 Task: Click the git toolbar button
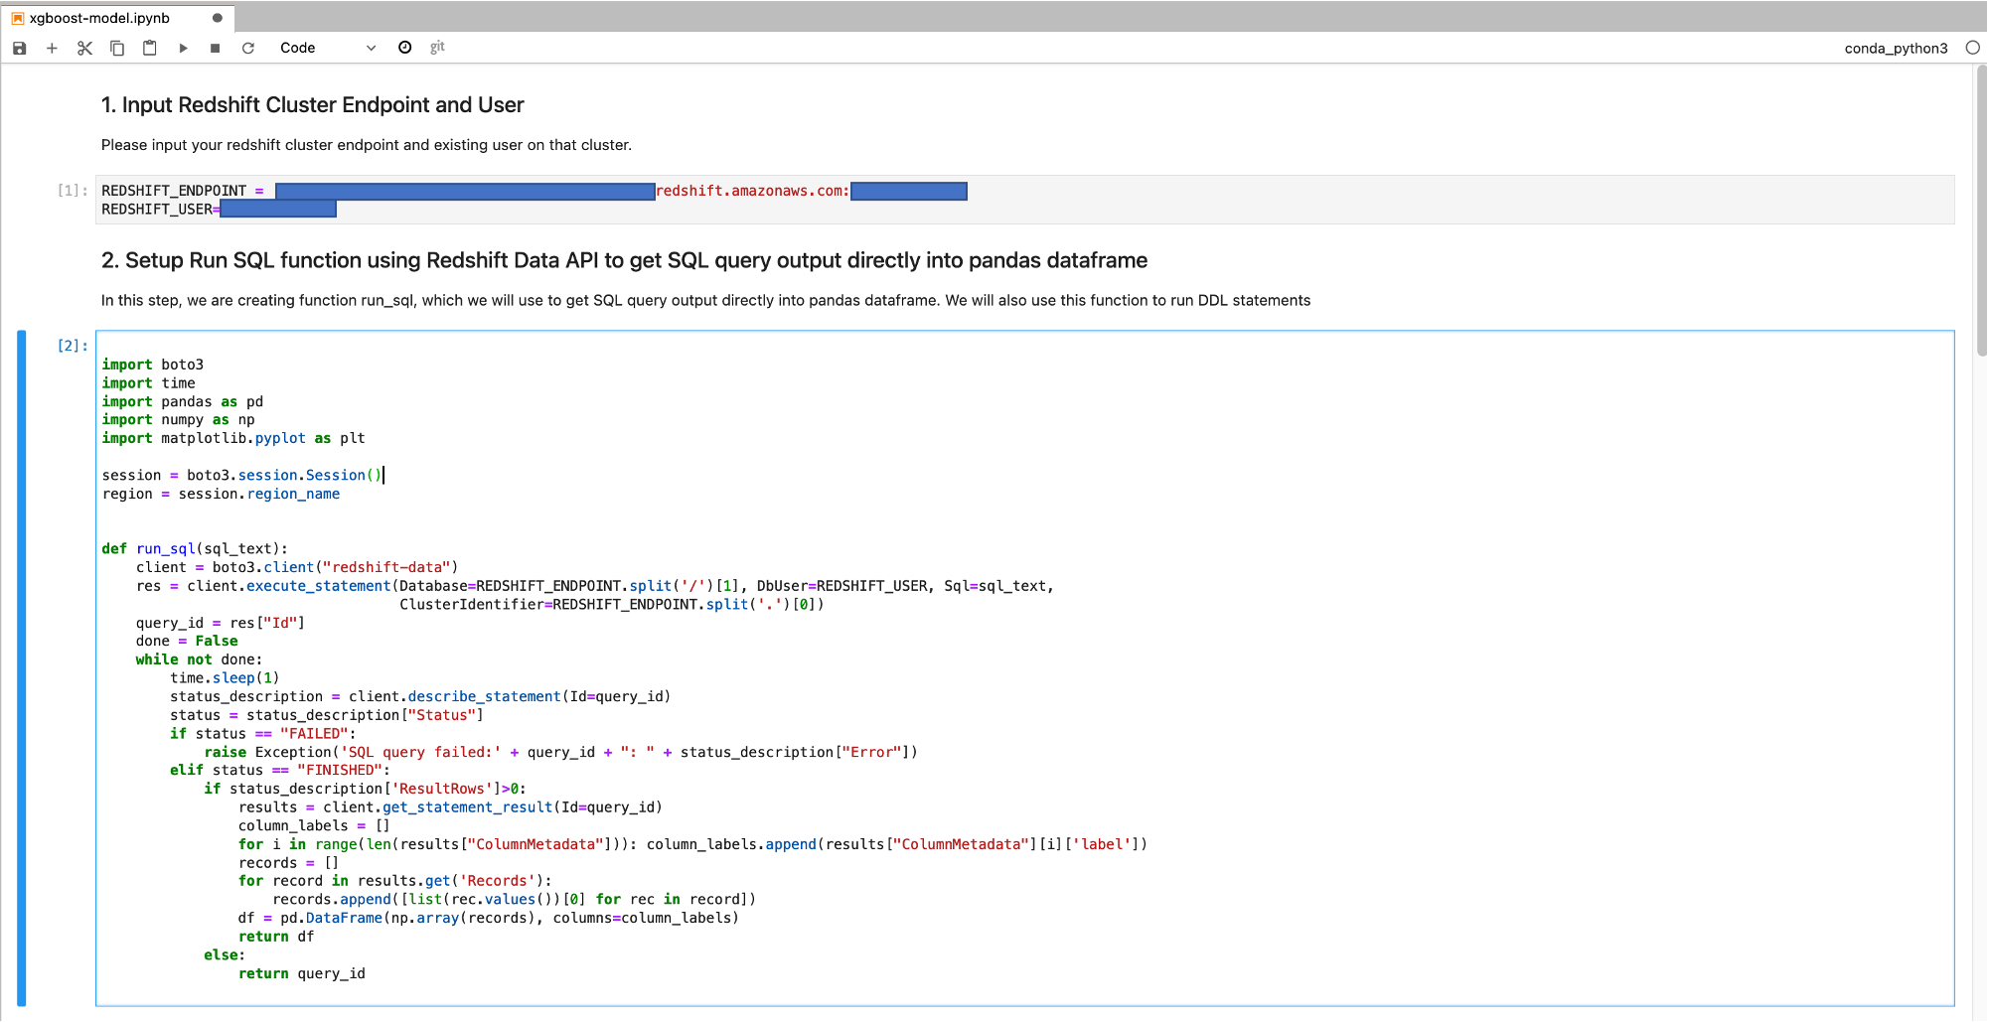[x=437, y=47]
